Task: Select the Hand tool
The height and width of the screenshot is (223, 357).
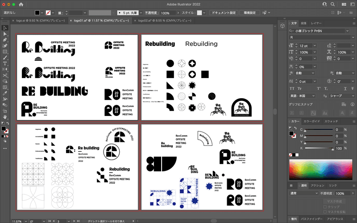Action: [x=5, y=117]
